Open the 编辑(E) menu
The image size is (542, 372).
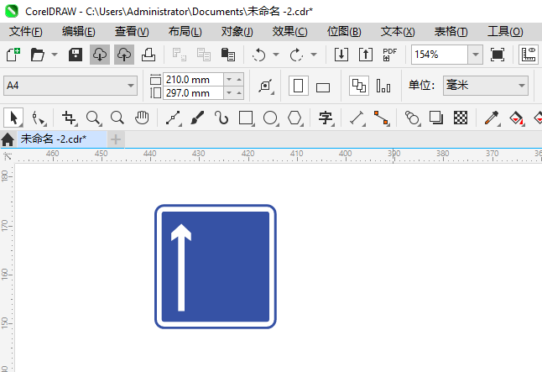click(x=79, y=32)
